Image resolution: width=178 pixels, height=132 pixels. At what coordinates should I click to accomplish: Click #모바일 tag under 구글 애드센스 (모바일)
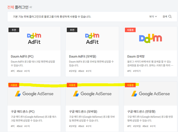point(73,126)
